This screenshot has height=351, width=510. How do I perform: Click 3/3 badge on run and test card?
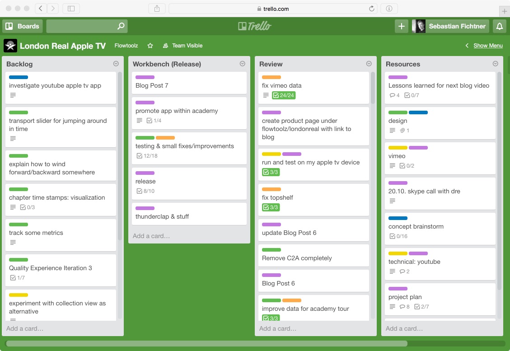[x=271, y=172]
